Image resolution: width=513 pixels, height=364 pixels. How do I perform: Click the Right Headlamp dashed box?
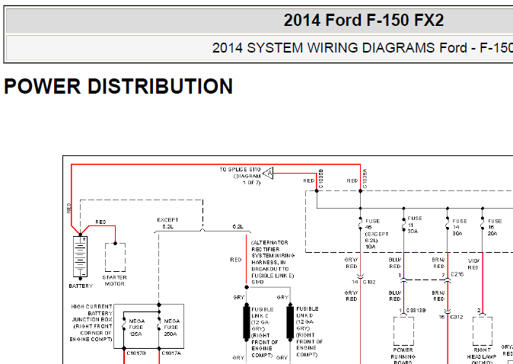tap(483, 331)
